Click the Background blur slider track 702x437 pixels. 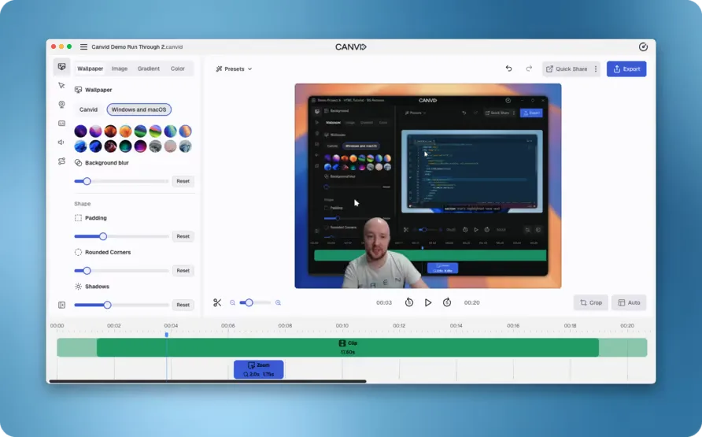[126, 181]
